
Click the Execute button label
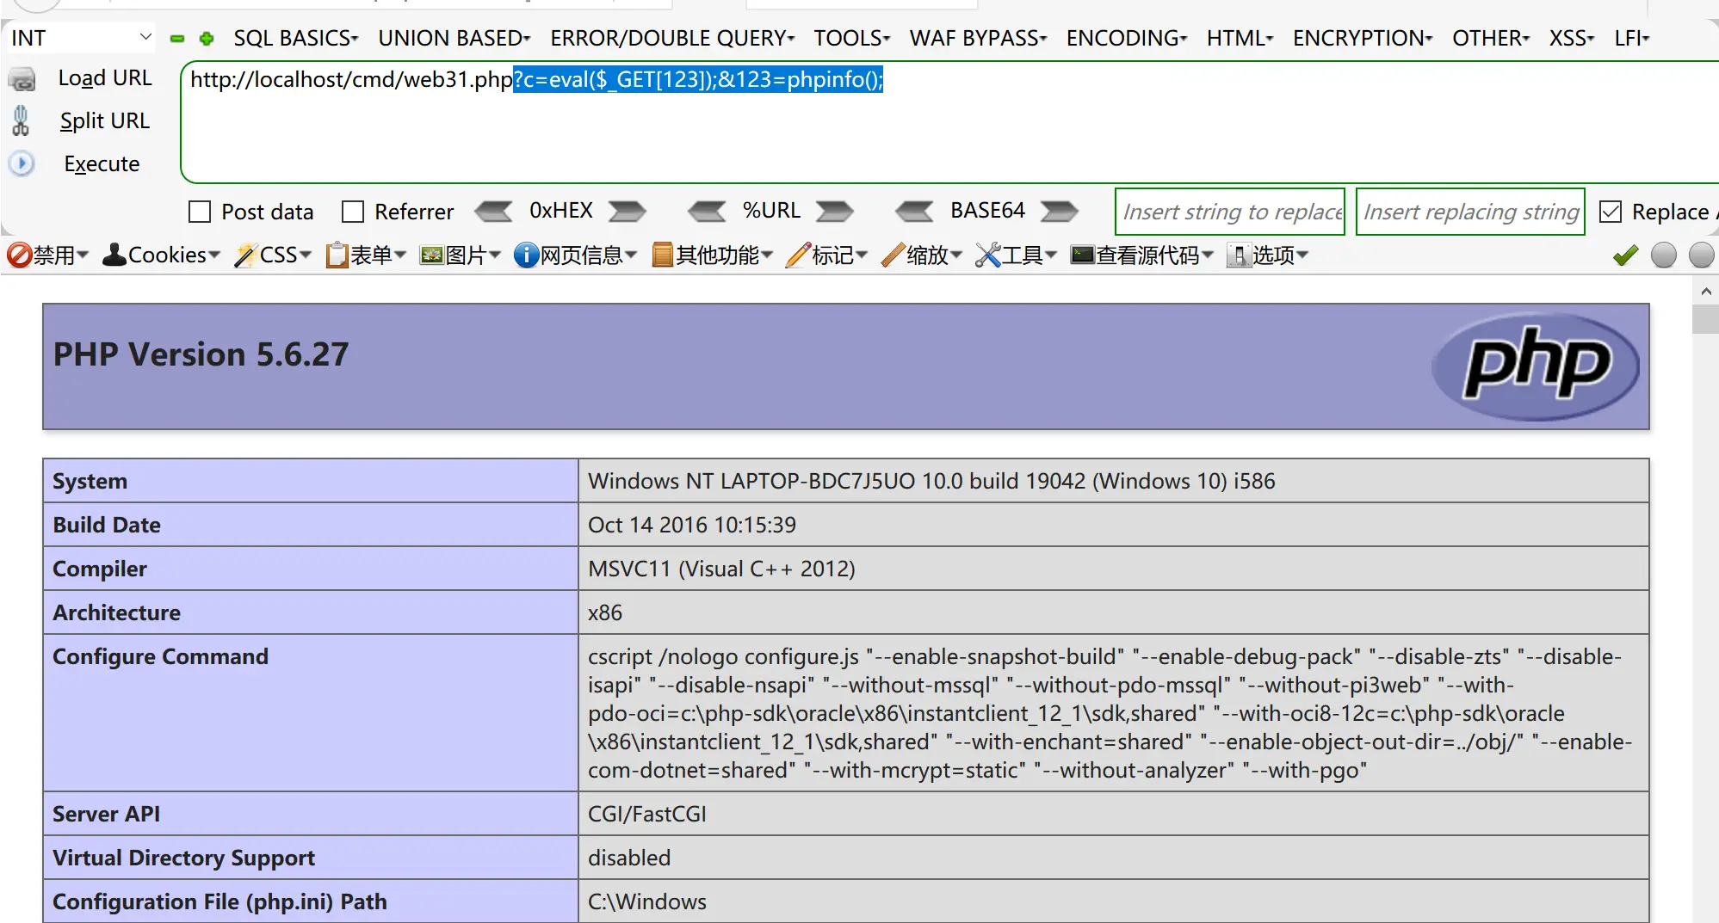[x=102, y=163]
